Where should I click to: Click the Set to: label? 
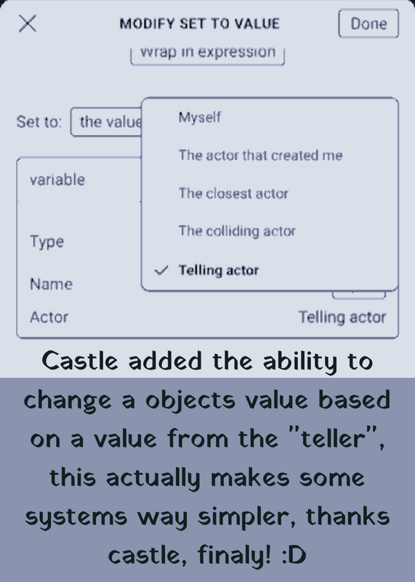39,121
